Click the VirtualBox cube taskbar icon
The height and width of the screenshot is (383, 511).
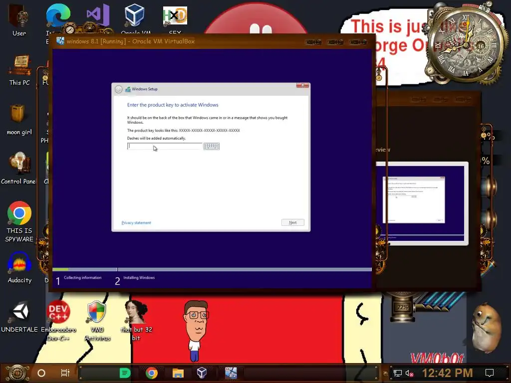tap(202, 373)
